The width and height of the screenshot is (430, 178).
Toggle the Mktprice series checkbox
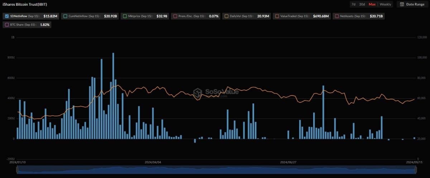coord(125,16)
